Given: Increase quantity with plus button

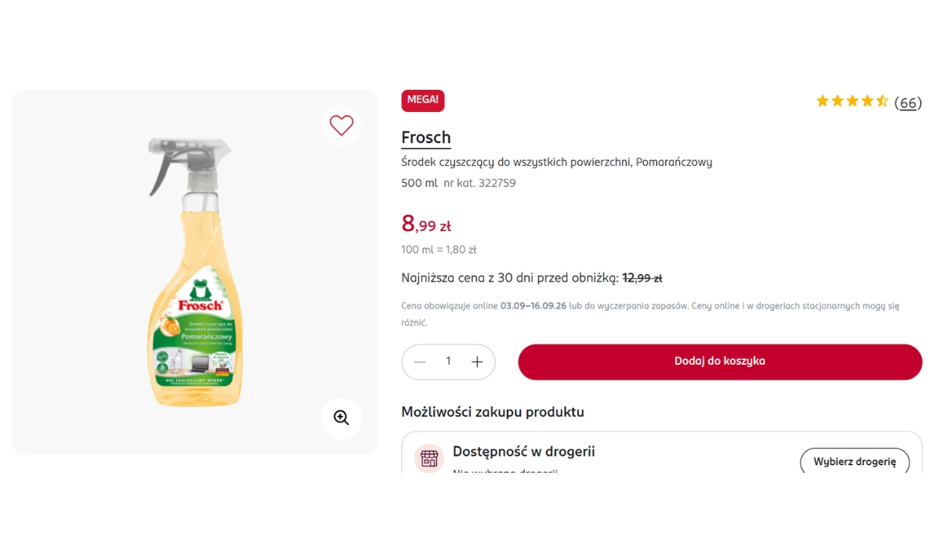Looking at the screenshot, I should click(477, 362).
